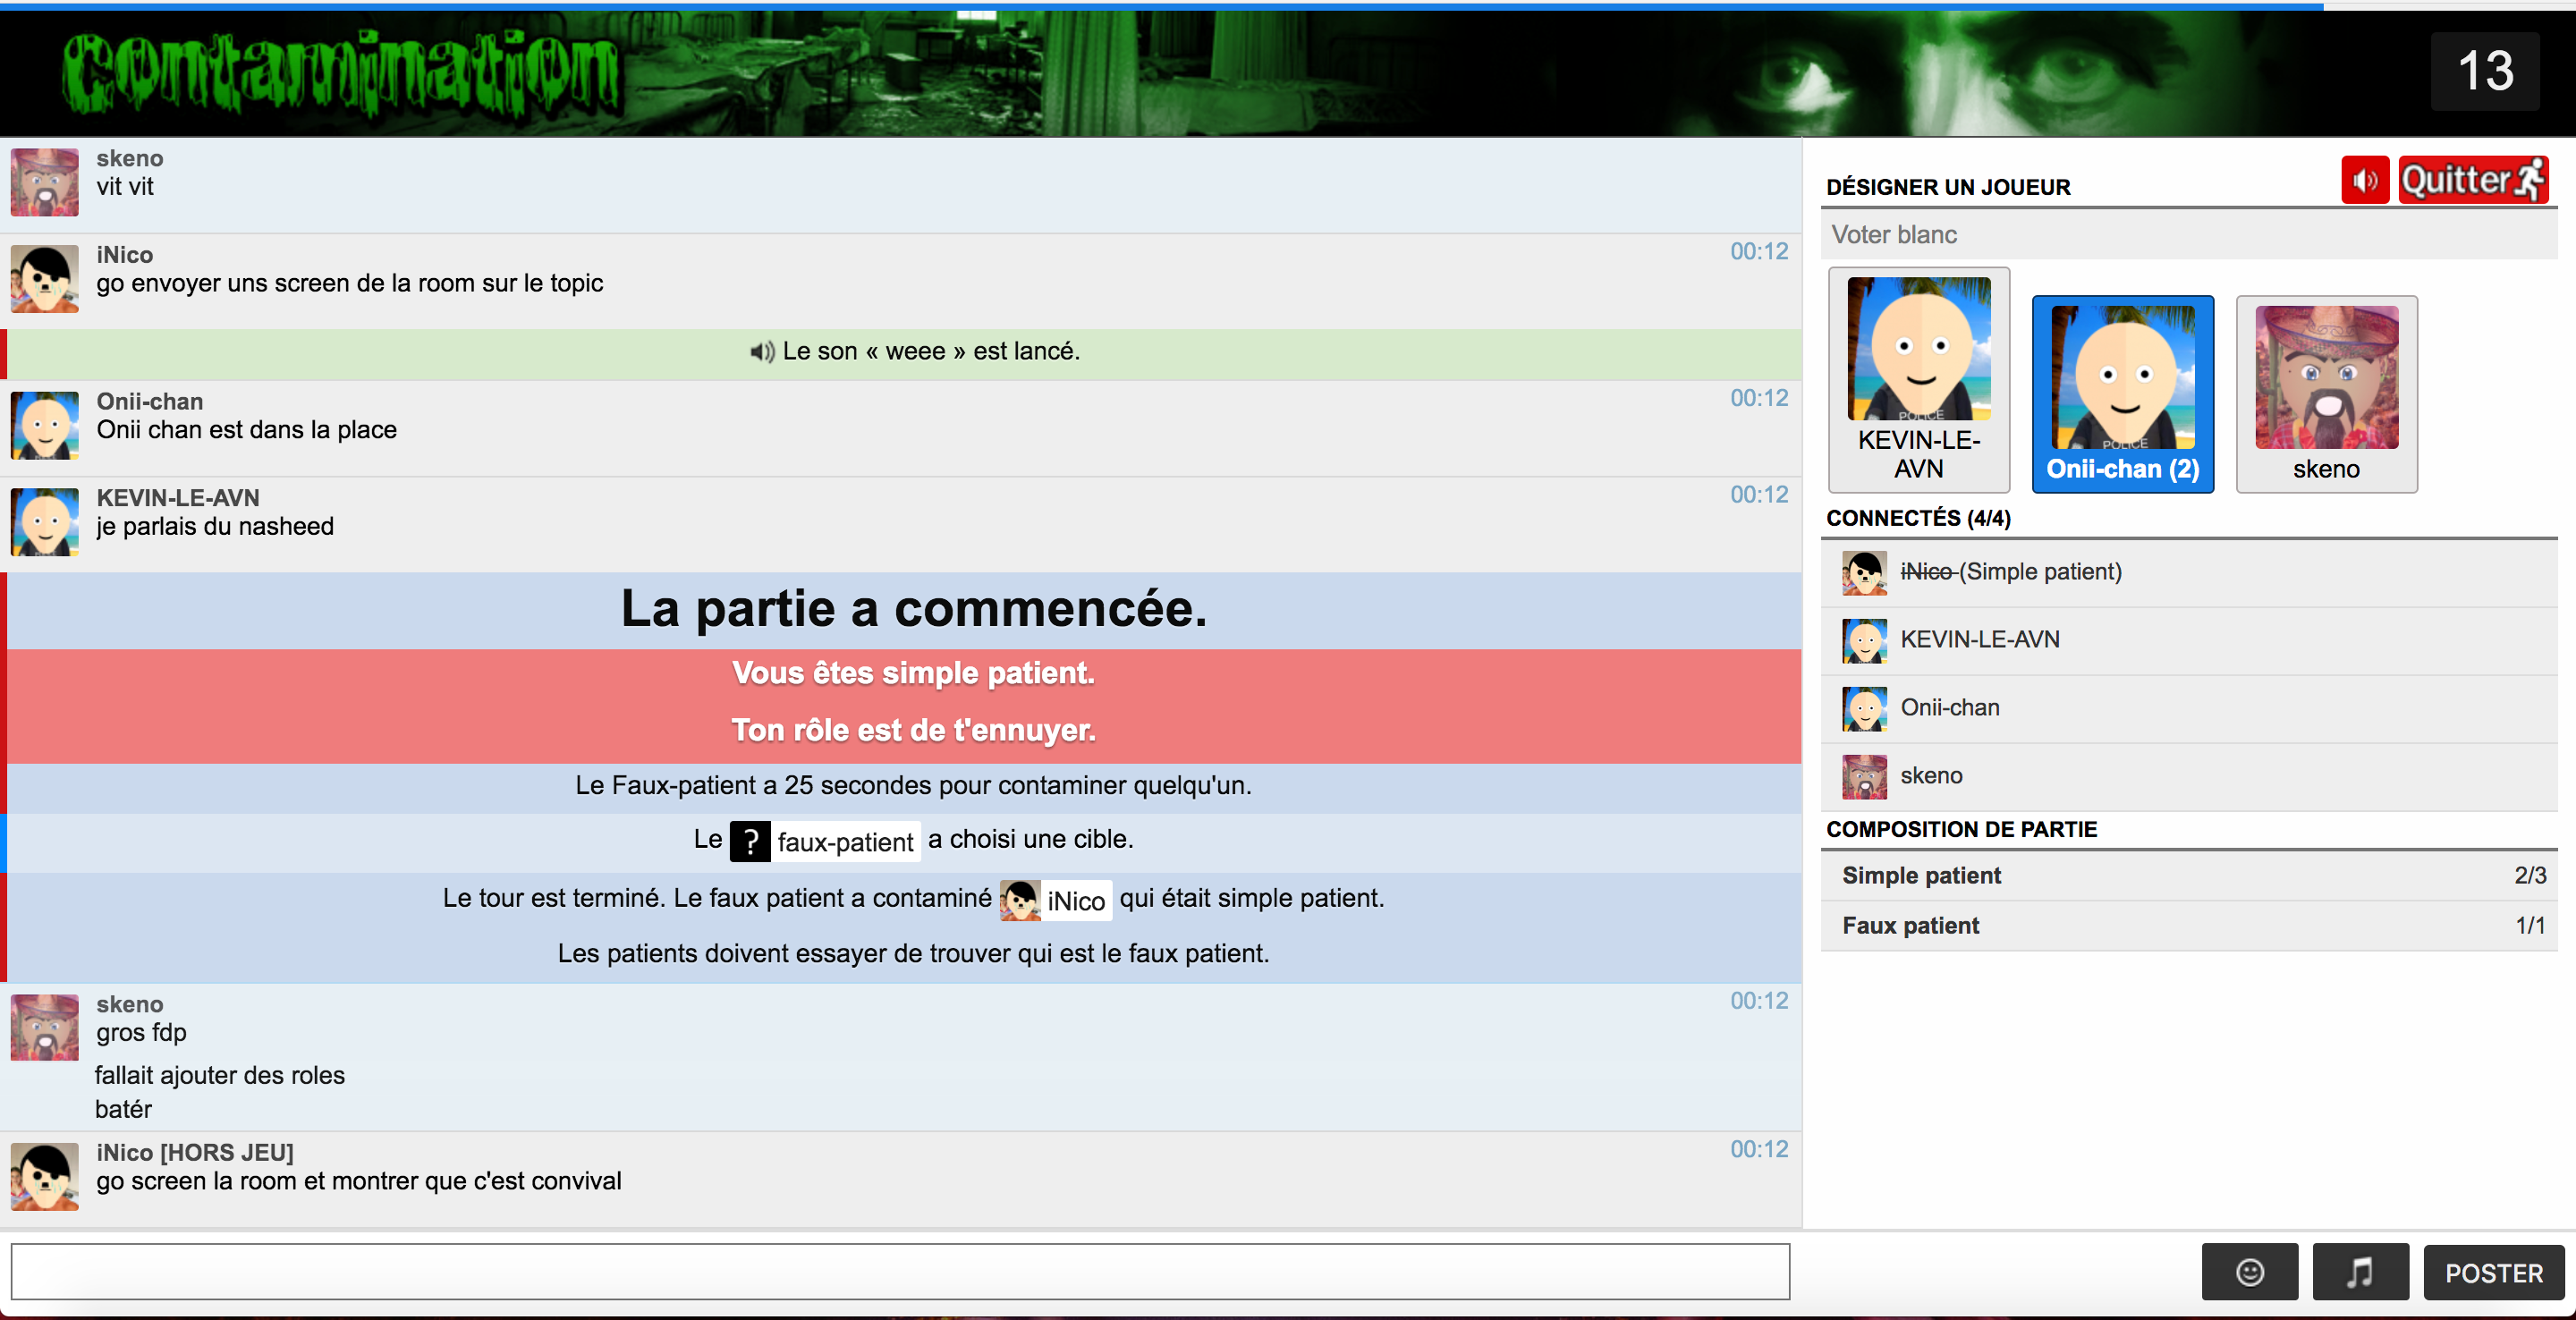Click the blue progress bar at the top
Screen dimensions: 2576x1320
(1160, 6)
